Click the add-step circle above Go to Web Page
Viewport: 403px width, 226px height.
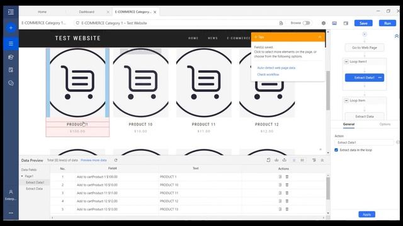click(365, 35)
